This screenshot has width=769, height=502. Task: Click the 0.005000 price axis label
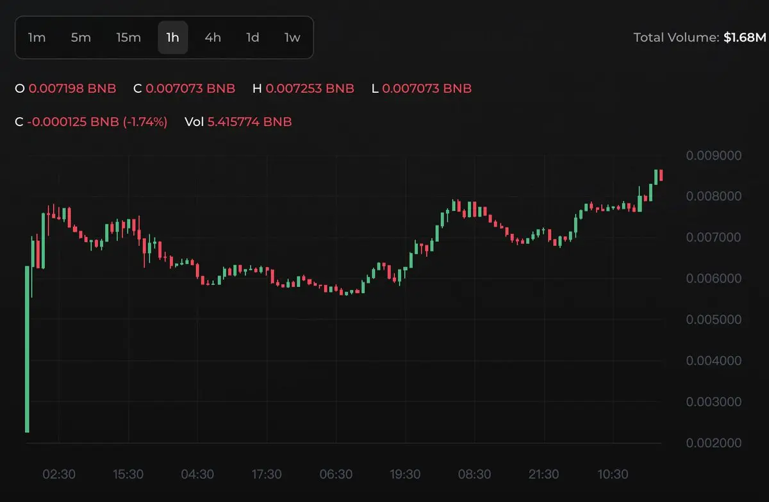[713, 320]
